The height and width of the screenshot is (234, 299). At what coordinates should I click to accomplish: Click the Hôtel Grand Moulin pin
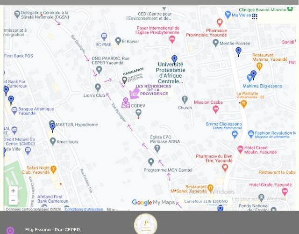click(x=240, y=149)
